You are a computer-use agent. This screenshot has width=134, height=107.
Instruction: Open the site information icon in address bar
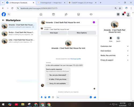(18, 8)
